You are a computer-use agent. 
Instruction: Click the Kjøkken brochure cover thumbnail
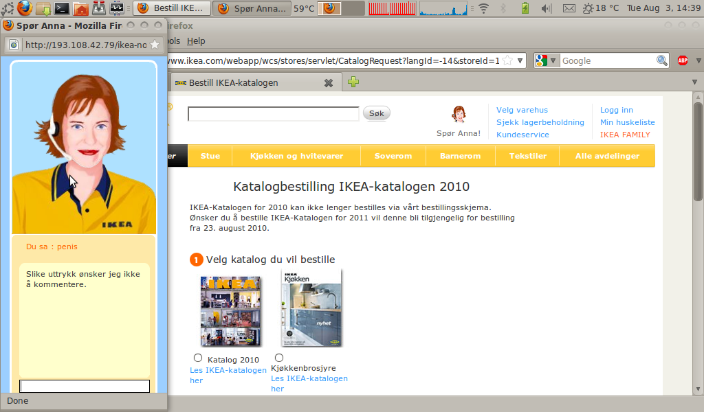tap(311, 308)
